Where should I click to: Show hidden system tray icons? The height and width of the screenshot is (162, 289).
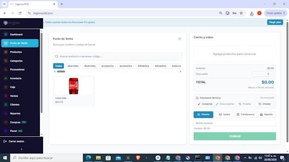coord(245,158)
